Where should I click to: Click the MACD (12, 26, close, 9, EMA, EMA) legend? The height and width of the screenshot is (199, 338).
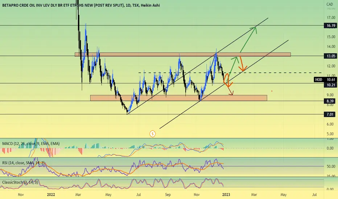coord(31,144)
